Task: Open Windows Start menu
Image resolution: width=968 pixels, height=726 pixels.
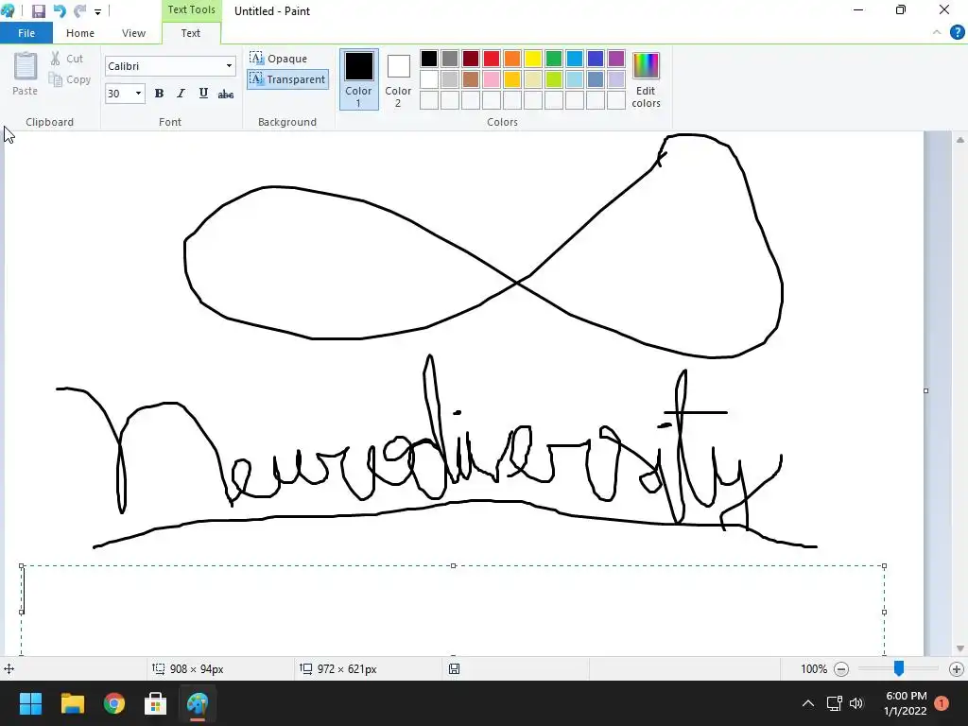Action: 30,703
